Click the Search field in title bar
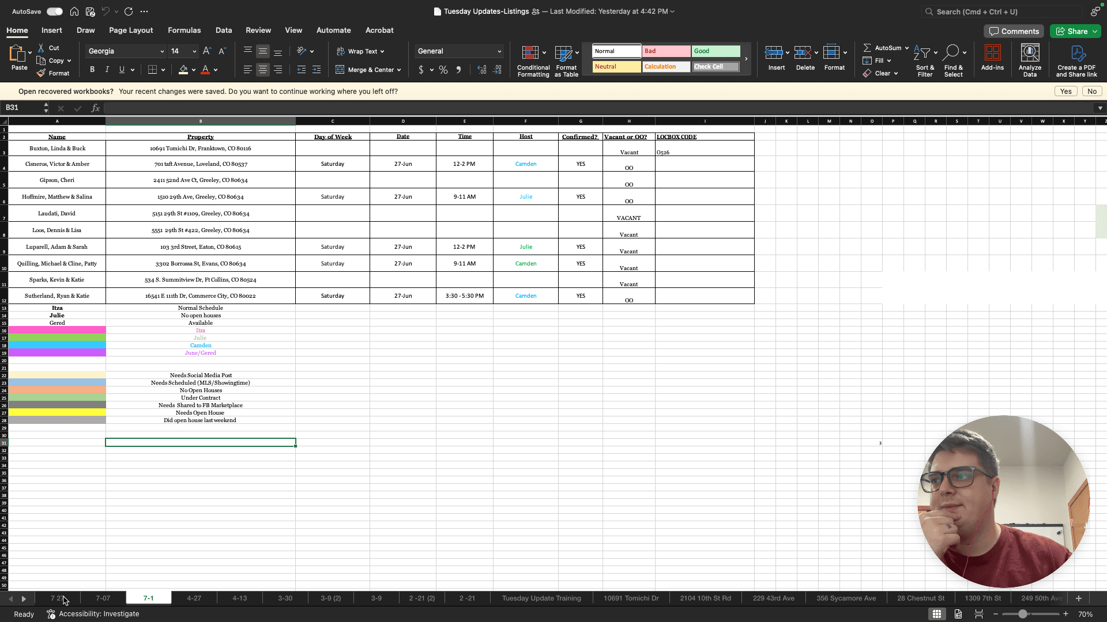 1002,12
